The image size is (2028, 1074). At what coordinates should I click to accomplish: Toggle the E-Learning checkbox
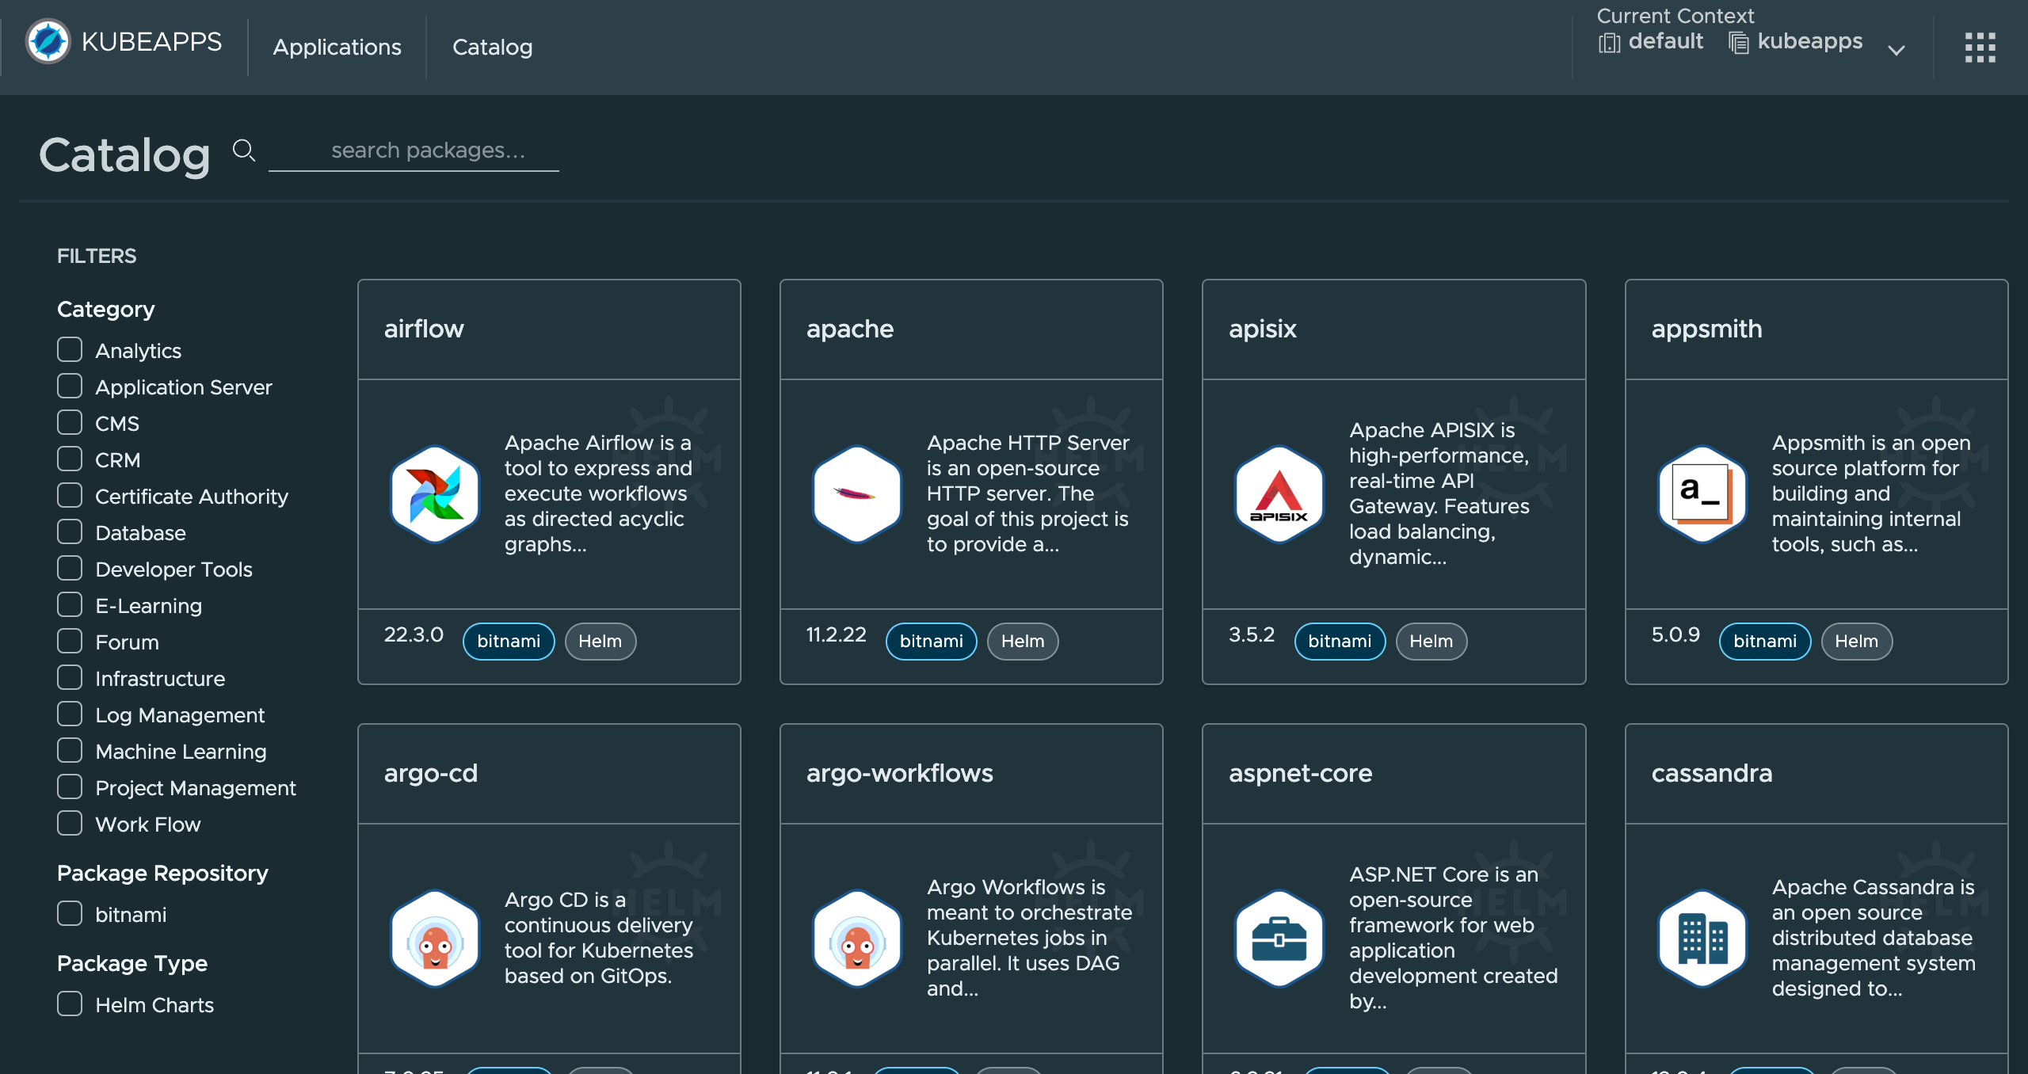pos(70,604)
